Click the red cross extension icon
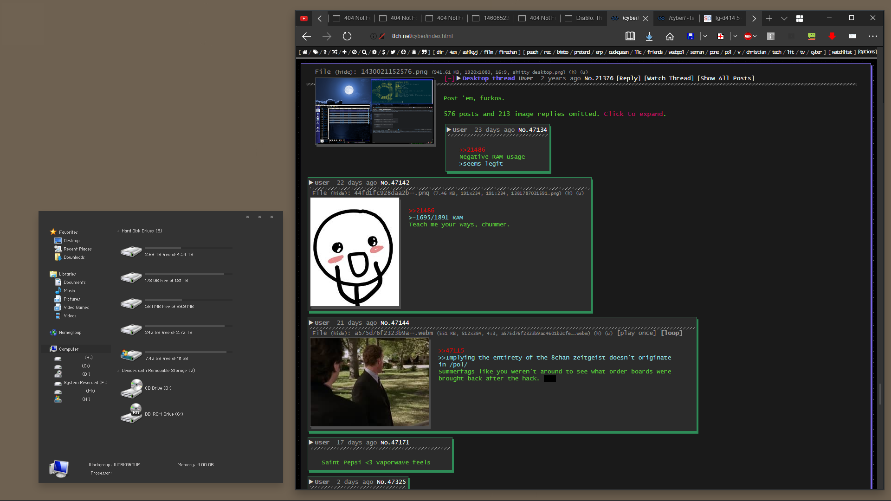 pos(721,36)
